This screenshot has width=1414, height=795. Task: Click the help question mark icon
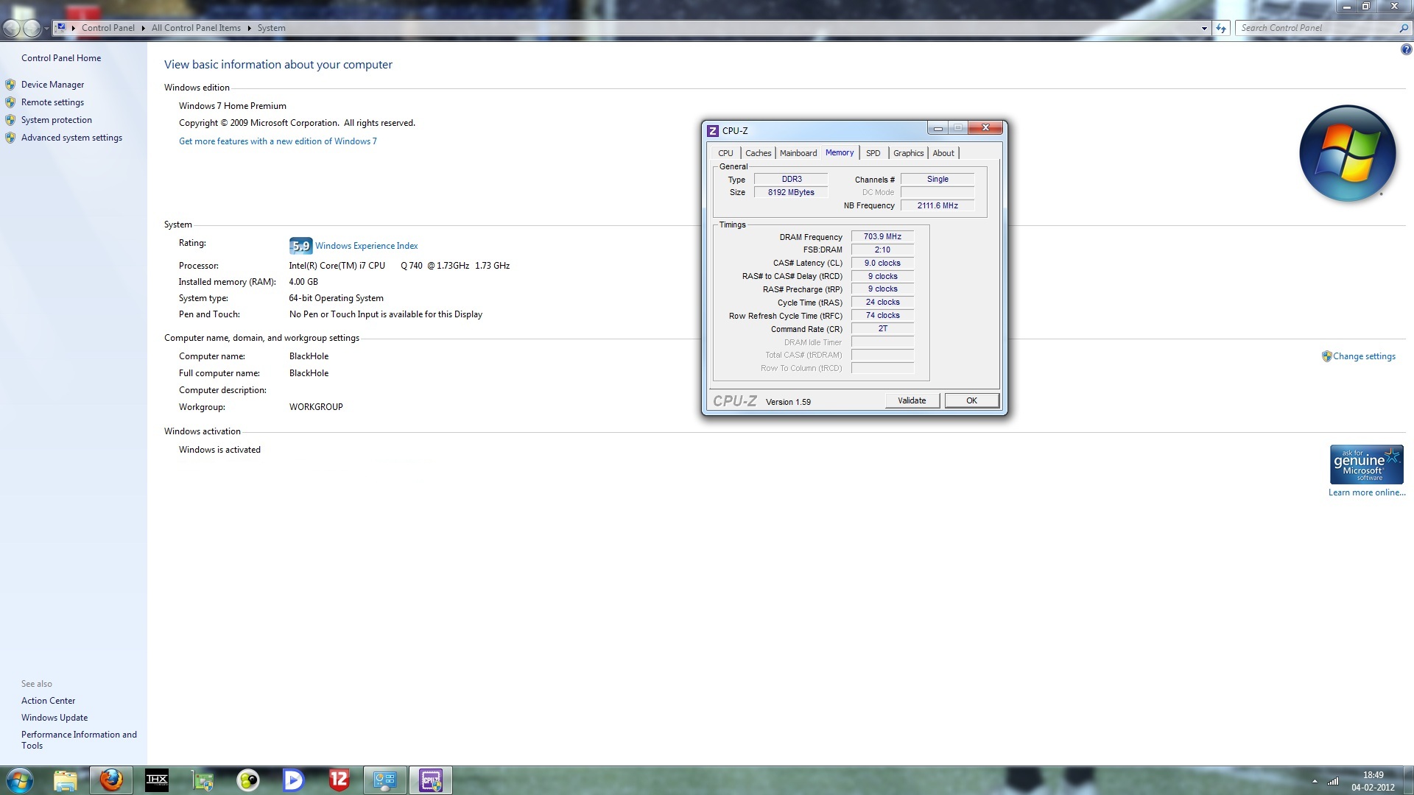[x=1406, y=50]
